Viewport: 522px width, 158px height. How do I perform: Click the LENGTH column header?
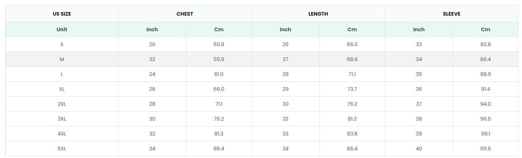click(318, 14)
